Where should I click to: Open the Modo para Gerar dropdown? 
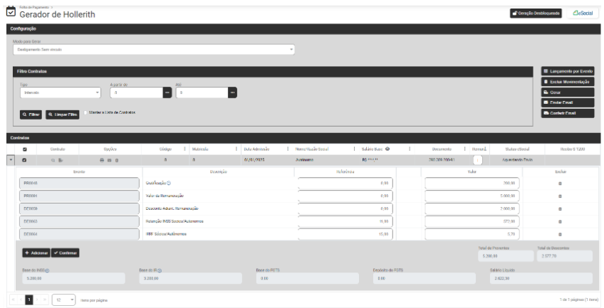coord(154,50)
